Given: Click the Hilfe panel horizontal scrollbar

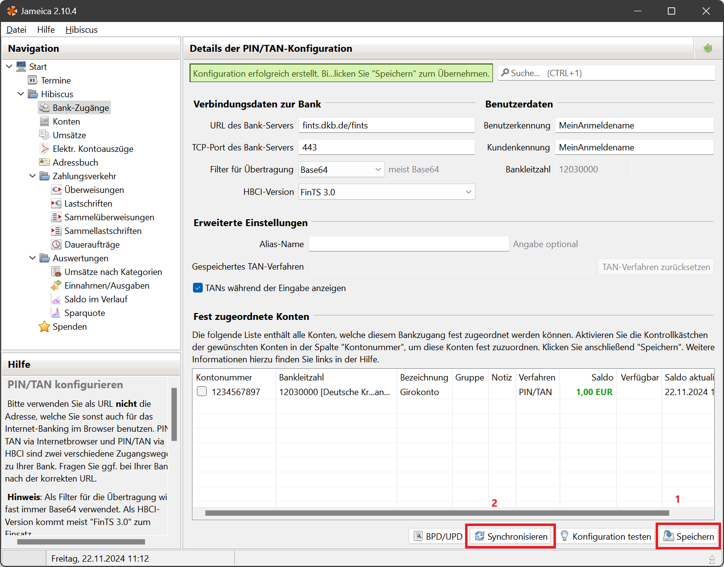Looking at the screenshot, I should [81, 542].
